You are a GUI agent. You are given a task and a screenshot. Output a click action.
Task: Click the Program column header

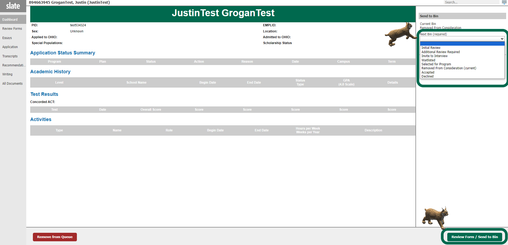pos(54,62)
